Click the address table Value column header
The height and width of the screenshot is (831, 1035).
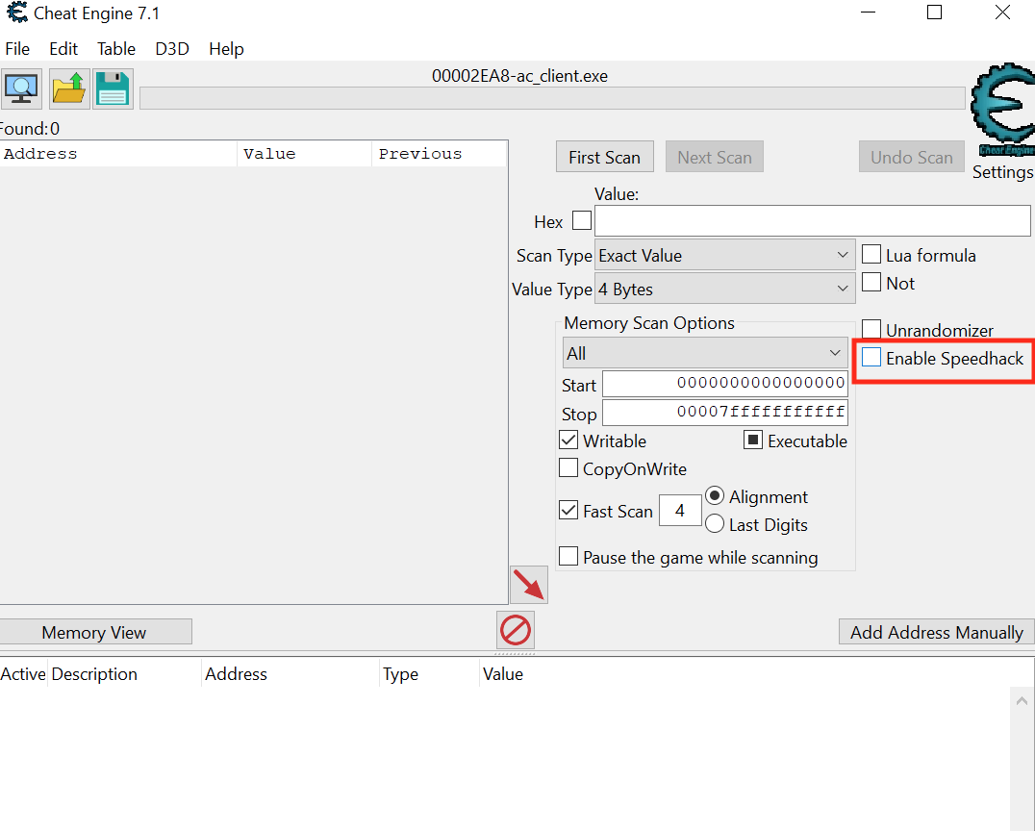pyautogui.click(x=503, y=674)
